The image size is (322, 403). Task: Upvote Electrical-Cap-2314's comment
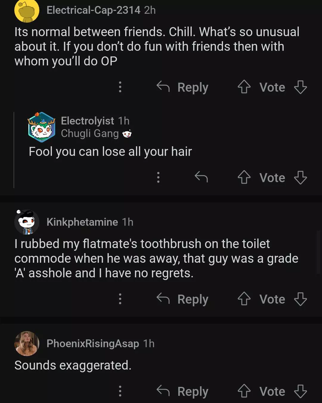(x=244, y=87)
